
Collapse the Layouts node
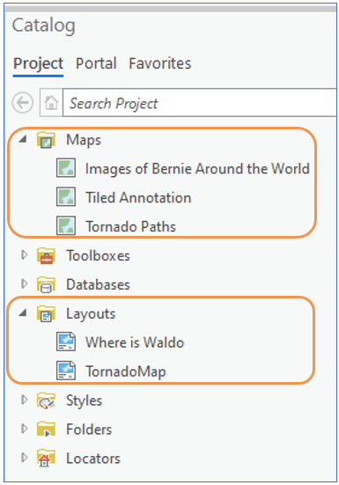point(23,313)
